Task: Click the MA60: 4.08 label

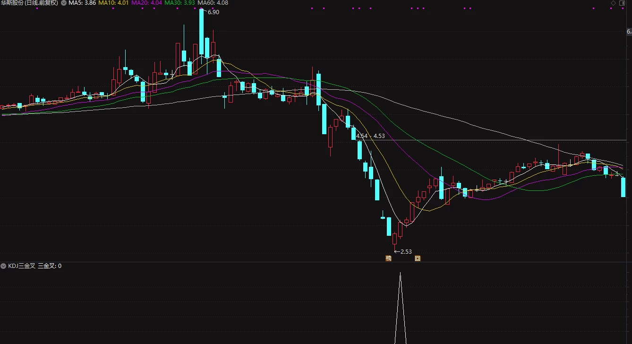Action: point(213,3)
